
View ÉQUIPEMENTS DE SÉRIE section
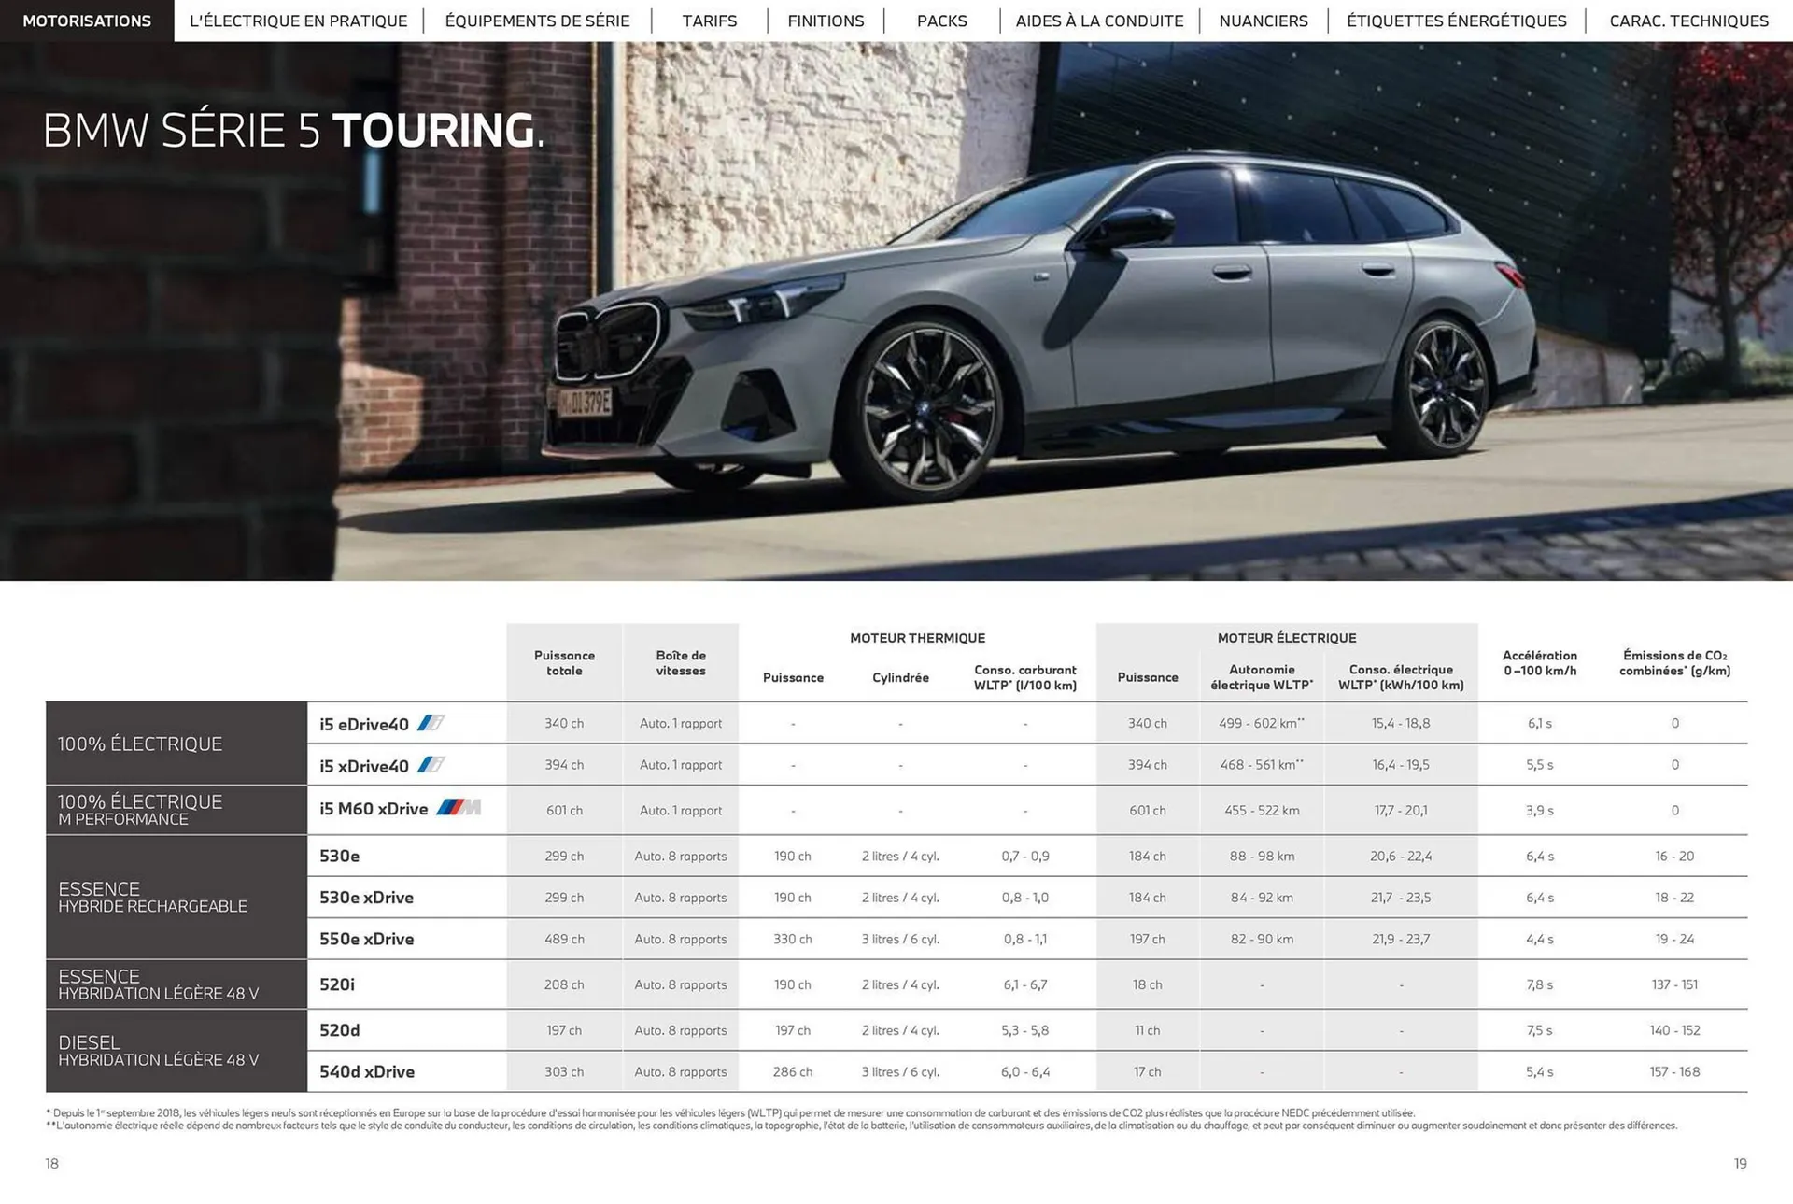pos(537,21)
